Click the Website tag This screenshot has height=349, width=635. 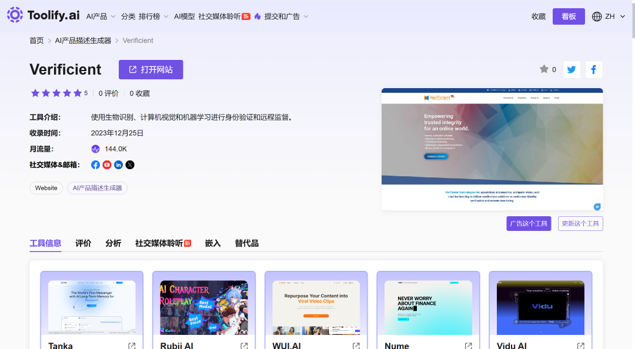46,188
